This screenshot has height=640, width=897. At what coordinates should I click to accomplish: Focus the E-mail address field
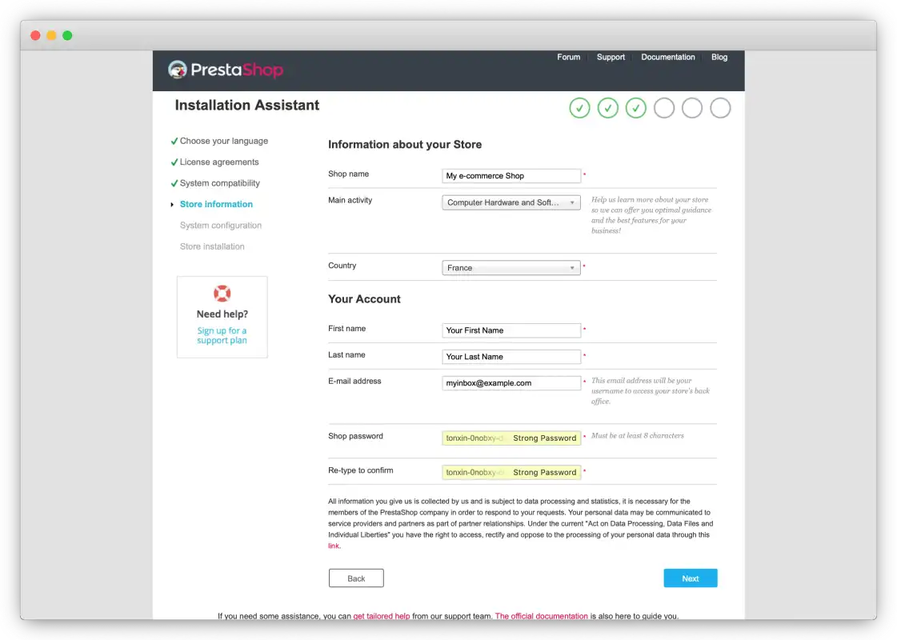[x=511, y=383]
